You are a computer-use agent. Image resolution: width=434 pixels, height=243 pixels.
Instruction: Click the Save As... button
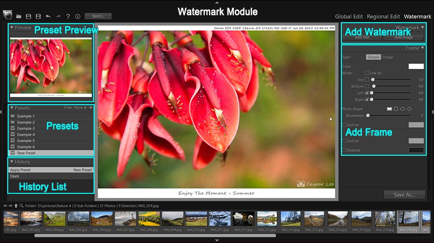pyautogui.click(x=405, y=195)
